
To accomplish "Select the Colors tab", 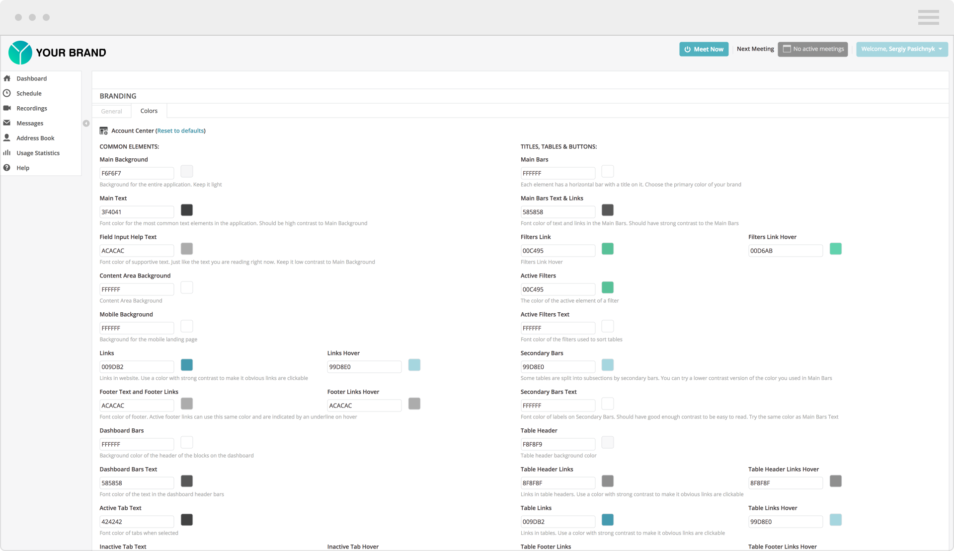I will pos(149,111).
